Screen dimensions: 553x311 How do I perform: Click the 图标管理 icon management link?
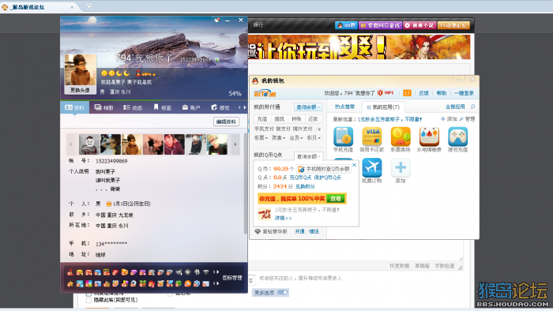[x=232, y=278]
